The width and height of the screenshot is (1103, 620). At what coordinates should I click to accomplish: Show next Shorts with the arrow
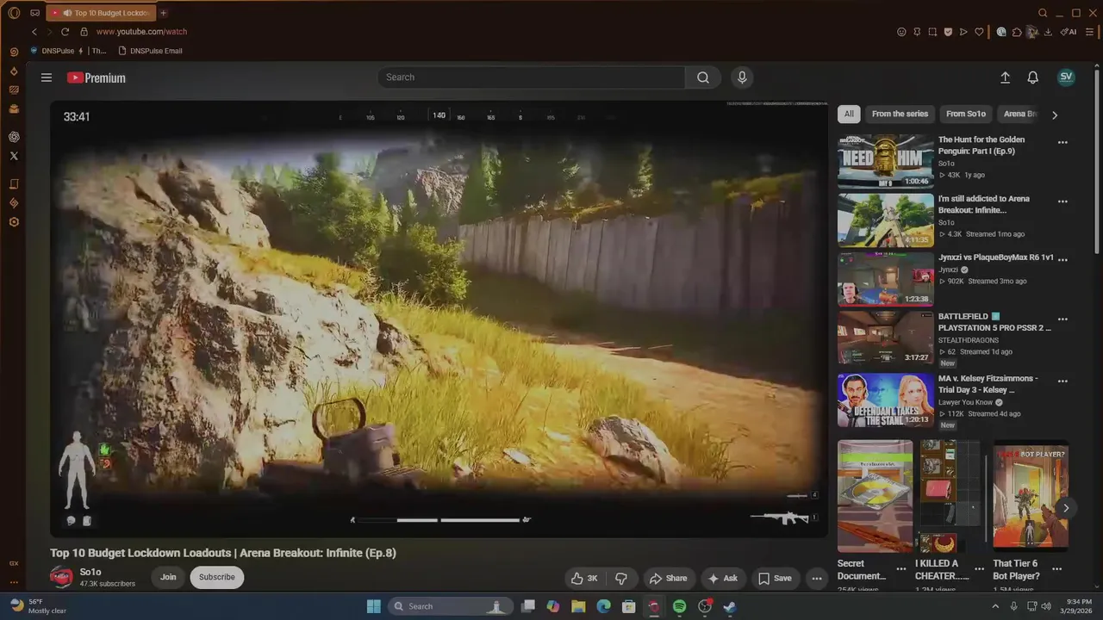(x=1065, y=508)
